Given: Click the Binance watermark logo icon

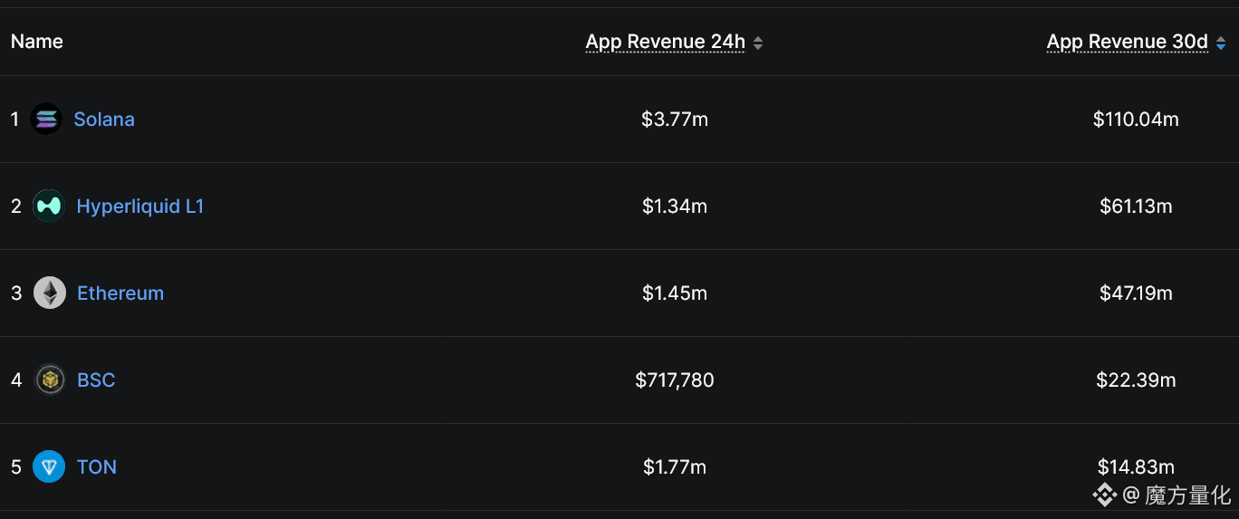Looking at the screenshot, I should coord(1105,495).
